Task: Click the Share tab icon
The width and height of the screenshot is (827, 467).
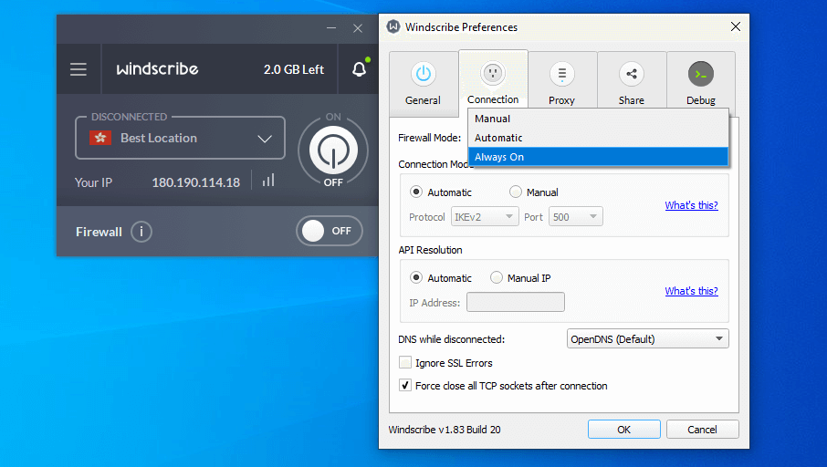Action: 632,74
